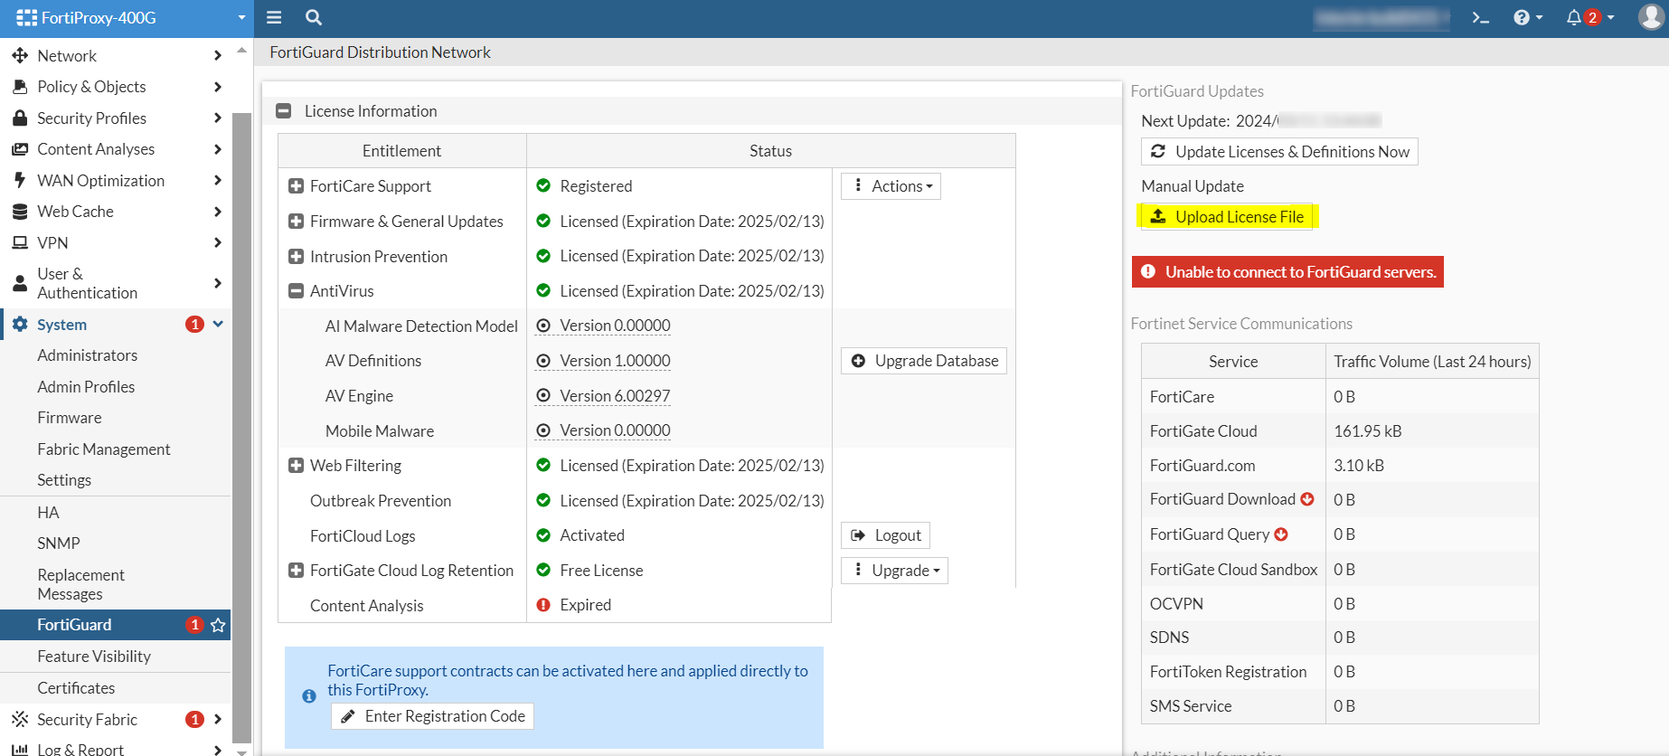Expand the Web Filtering entitlement
Viewport: 1669px width, 756px height.
tap(296, 466)
